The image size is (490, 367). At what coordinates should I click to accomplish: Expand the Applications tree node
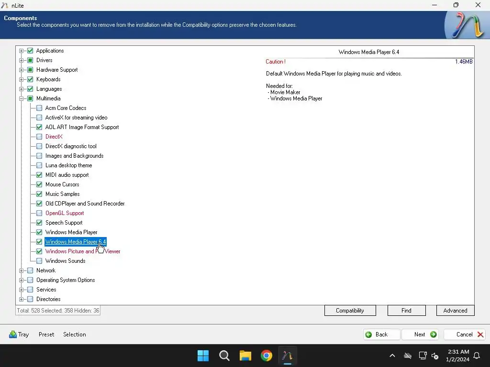[21, 51]
